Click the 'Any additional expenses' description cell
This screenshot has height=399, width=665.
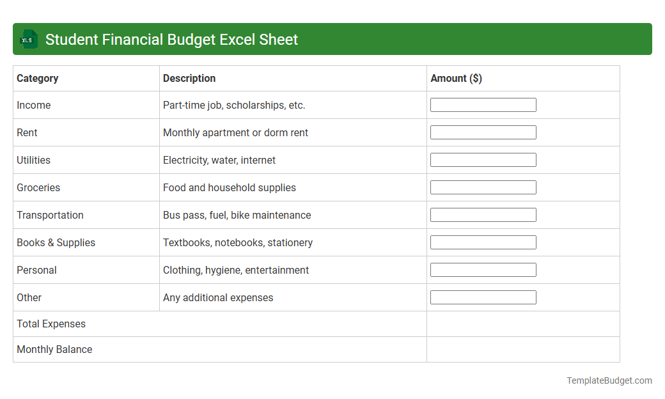coord(218,297)
